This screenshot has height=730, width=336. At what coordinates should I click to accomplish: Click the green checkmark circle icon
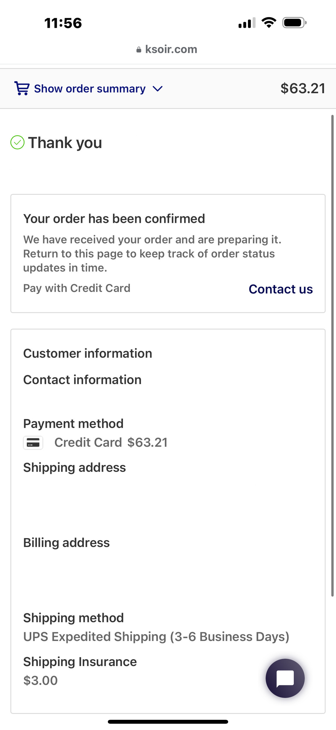pyautogui.click(x=17, y=142)
